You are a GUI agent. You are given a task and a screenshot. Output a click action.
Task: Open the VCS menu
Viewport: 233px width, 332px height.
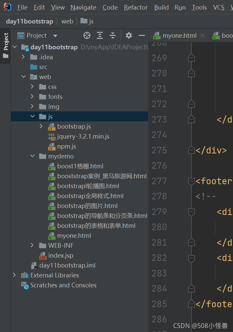218,7
